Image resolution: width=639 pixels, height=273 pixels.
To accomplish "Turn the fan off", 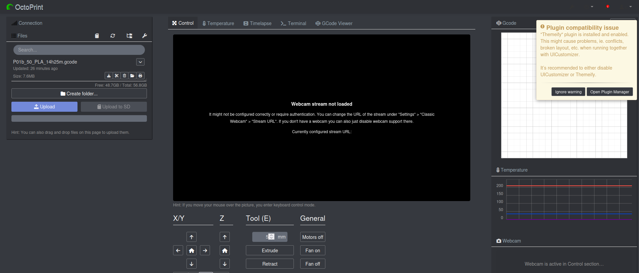I will [x=313, y=264].
